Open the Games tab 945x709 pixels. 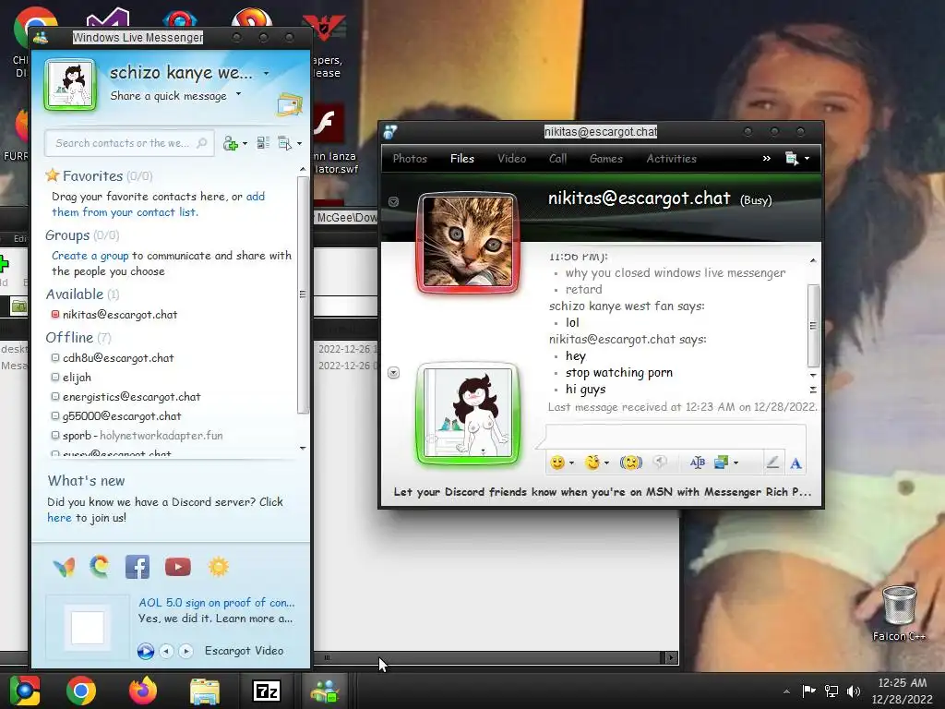(x=605, y=159)
